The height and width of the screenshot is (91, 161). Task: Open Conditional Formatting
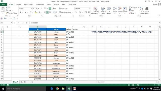[x=95, y=11]
